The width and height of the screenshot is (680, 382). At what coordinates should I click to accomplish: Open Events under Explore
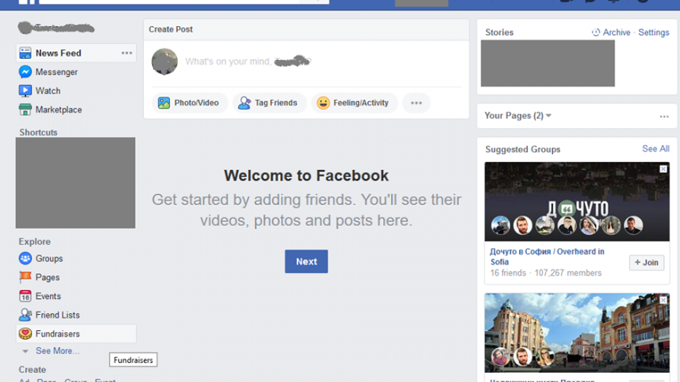pos(48,296)
